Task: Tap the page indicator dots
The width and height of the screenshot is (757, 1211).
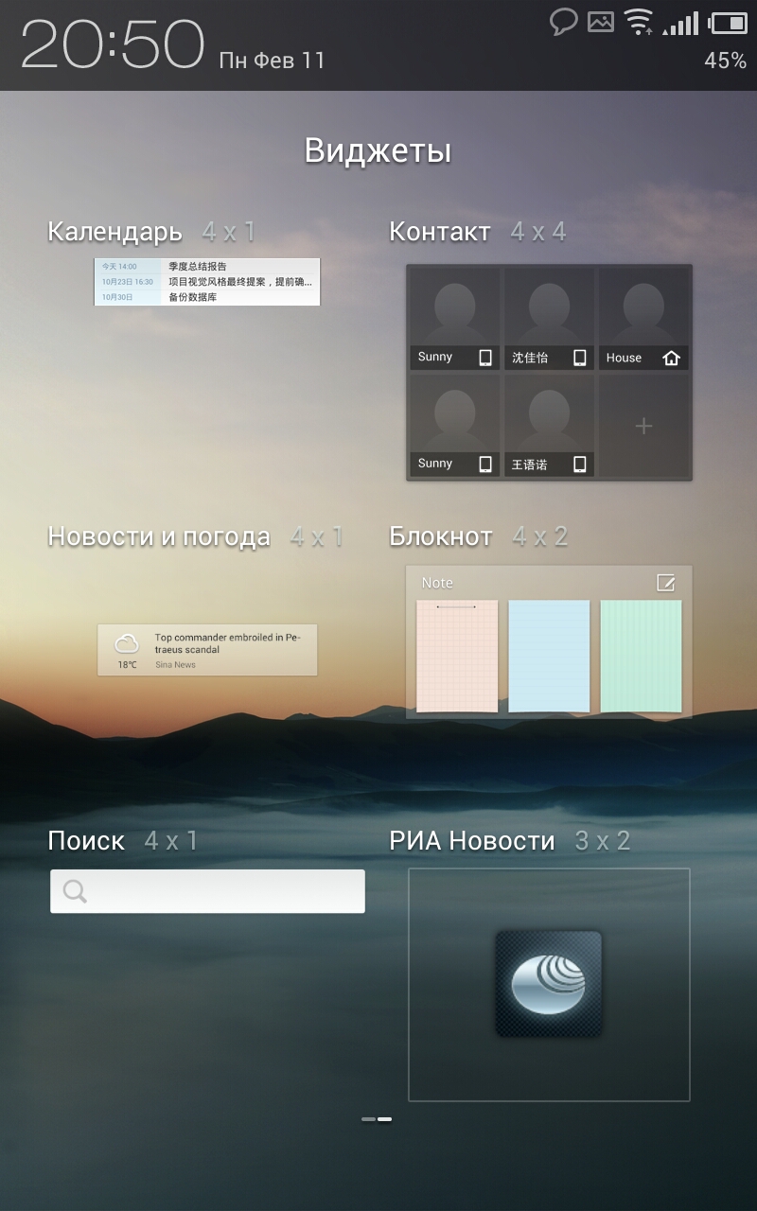Action: [x=377, y=1119]
